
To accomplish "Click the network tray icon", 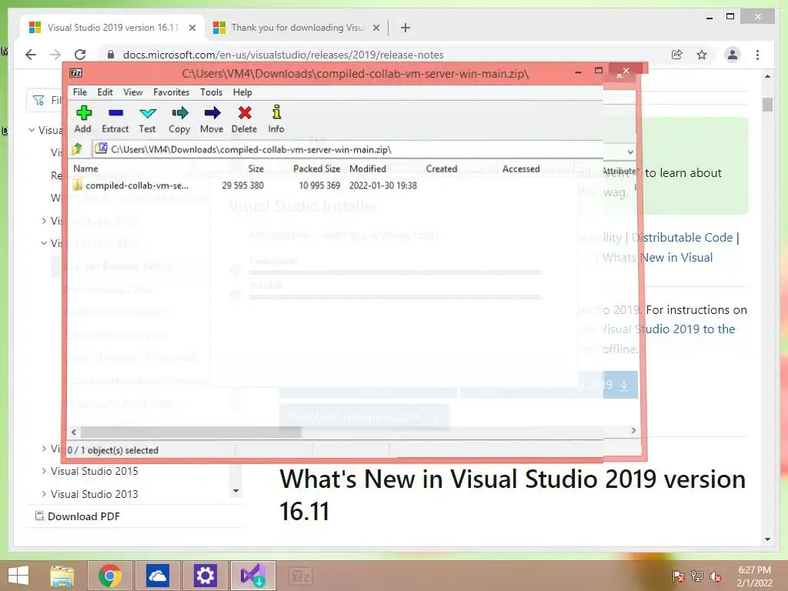I will point(697,576).
